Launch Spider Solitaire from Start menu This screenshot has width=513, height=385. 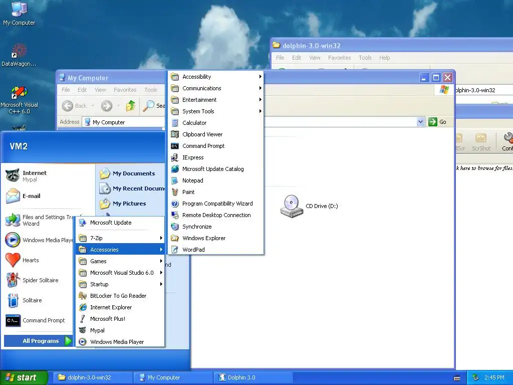tap(39, 280)
